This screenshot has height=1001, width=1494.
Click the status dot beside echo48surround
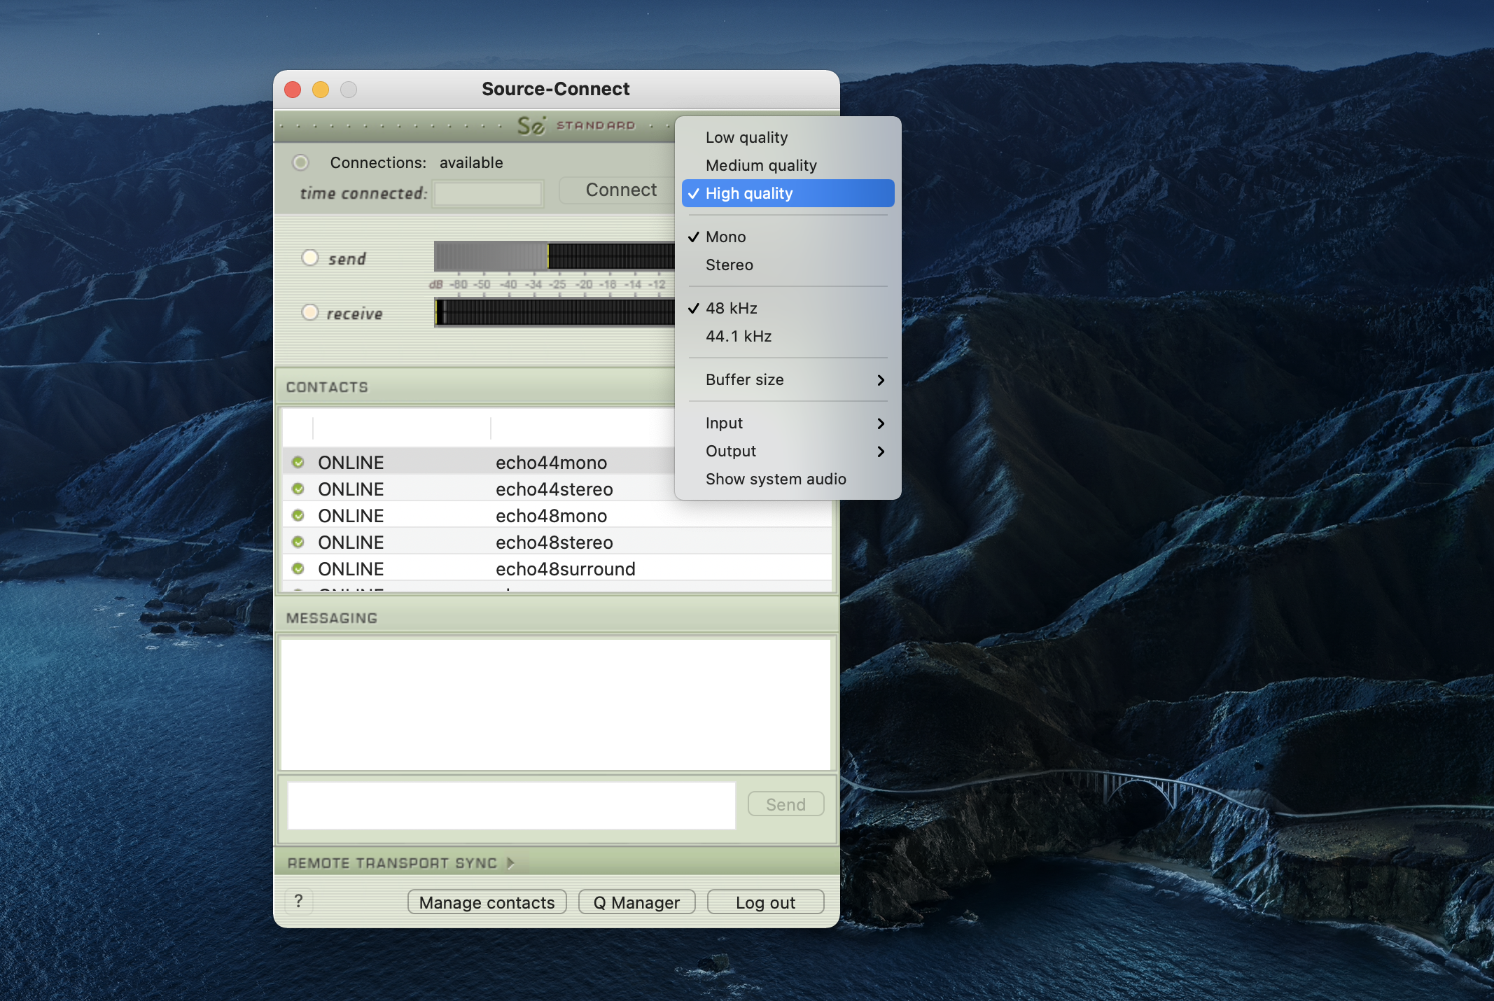pos(298,568)
